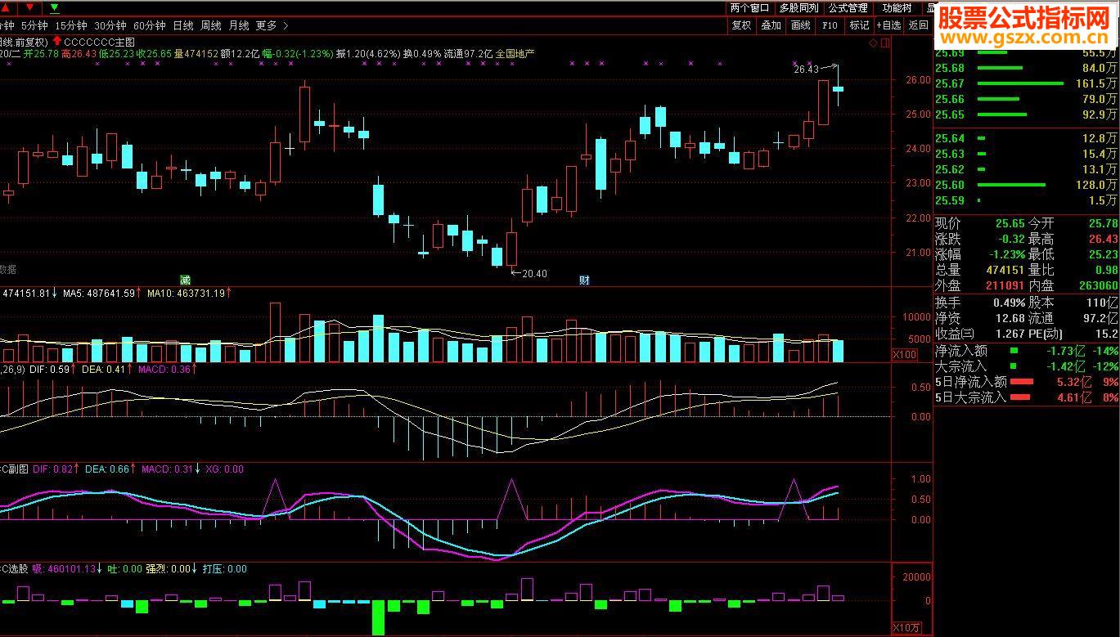The height and width of the screenshot is (637, 1120).
Task: Expand the chevron arrow next to 更多
Action: pos(286,25)
